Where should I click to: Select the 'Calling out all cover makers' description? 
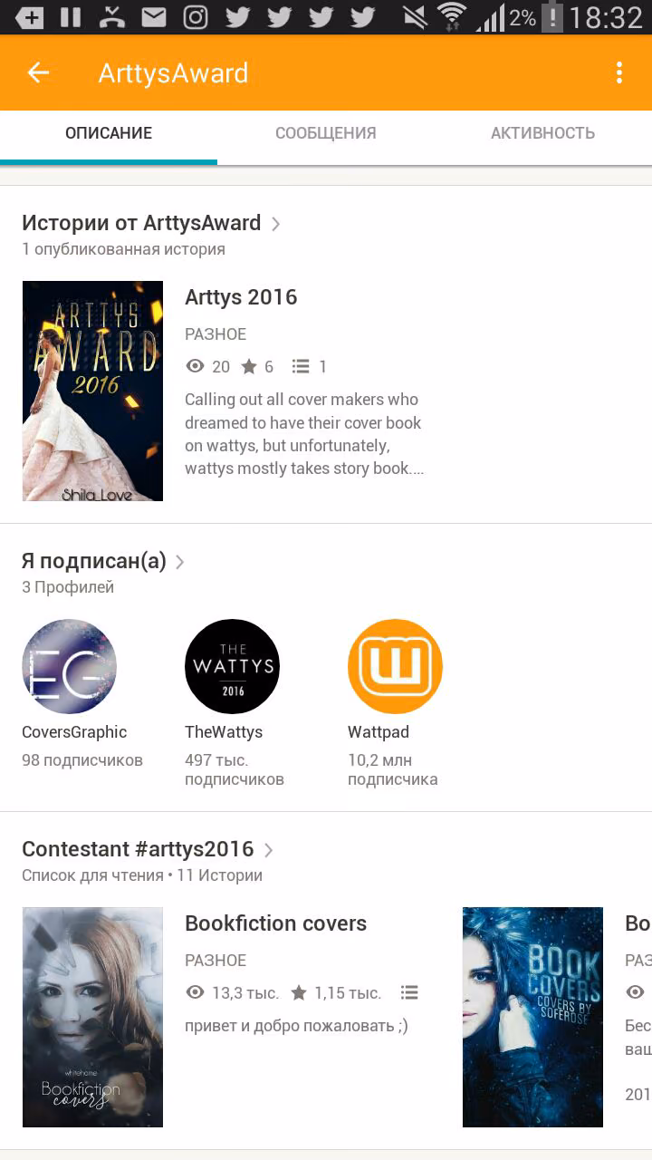pyautogui.click(x=304, y=434)
